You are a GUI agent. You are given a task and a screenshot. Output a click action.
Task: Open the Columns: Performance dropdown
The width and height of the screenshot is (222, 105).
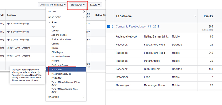click(x=53, y=5)
